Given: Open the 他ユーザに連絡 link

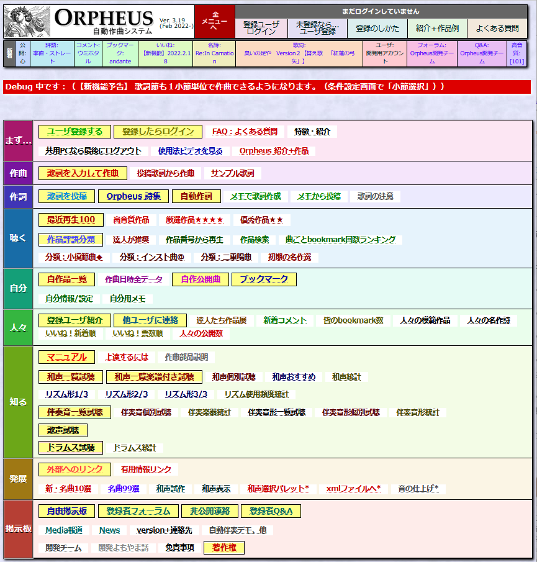Looking at the screenshot, I should tap(150, 320).
